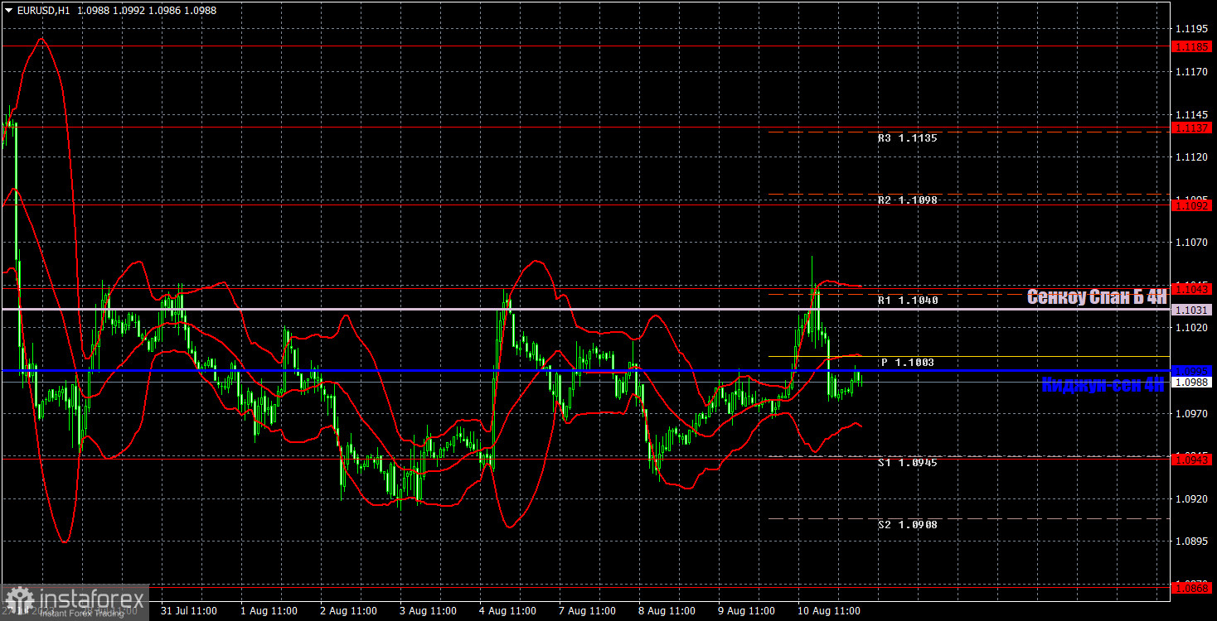Screen dimensions: 1217x621
Task: Click the 2 Aug 11:00 time label
Action: click(348, 610)
